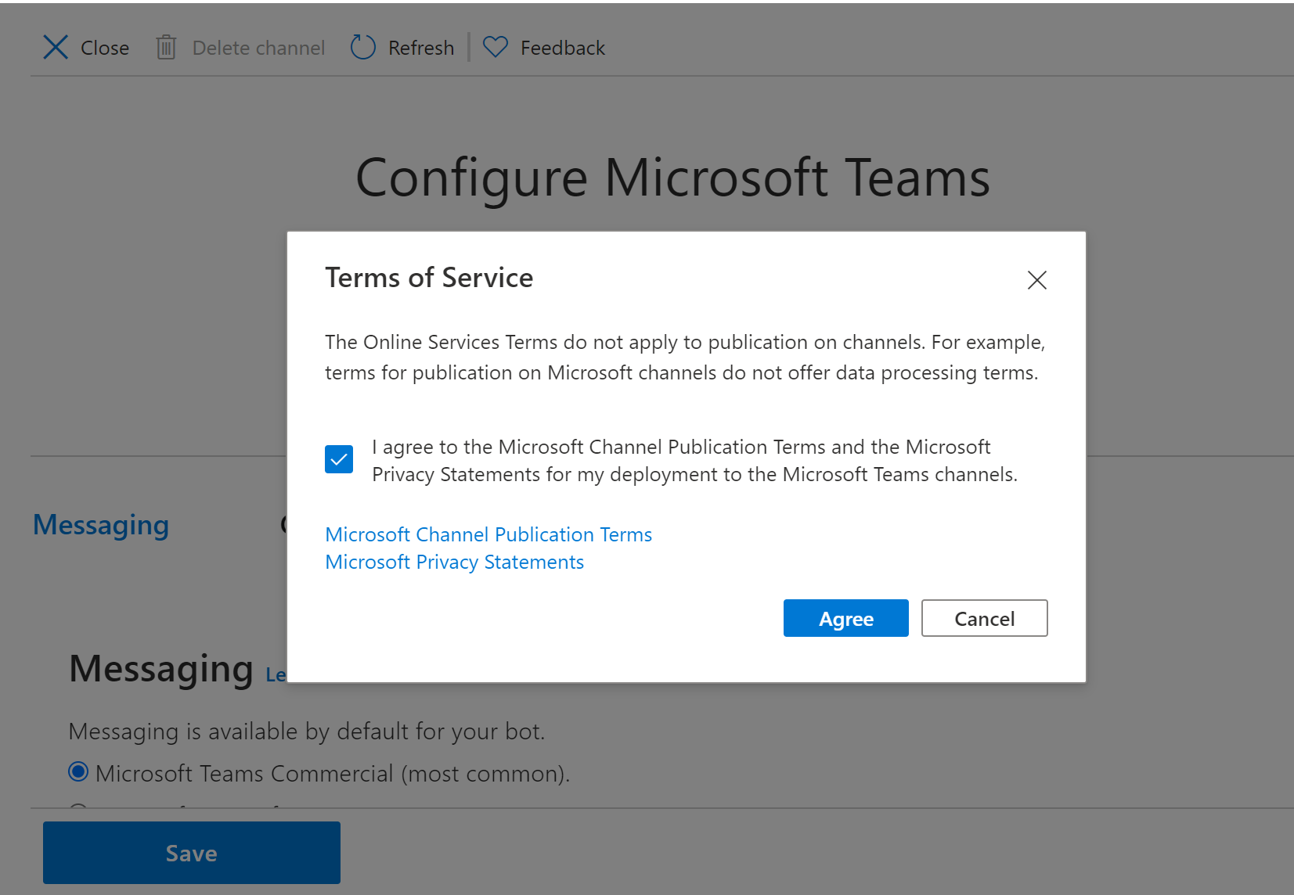
Task: Open Microsoft Channel Publication Terms link
Action: (488, 534)
